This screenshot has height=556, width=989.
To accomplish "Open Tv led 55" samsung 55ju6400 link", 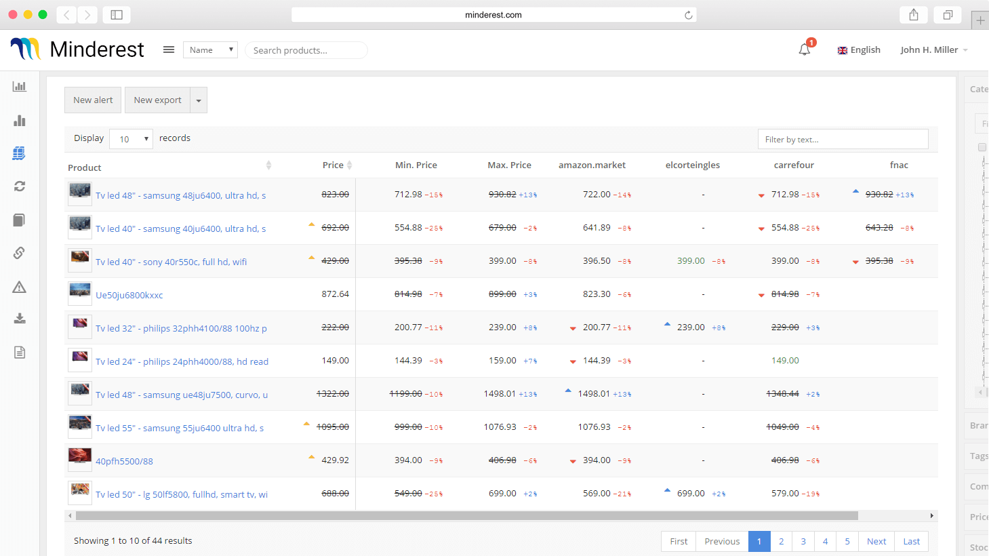I will [180, 428].
